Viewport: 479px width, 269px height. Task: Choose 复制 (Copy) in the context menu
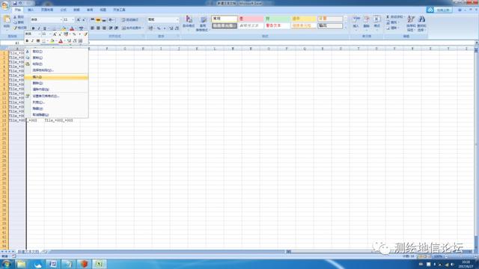[56, 58]
